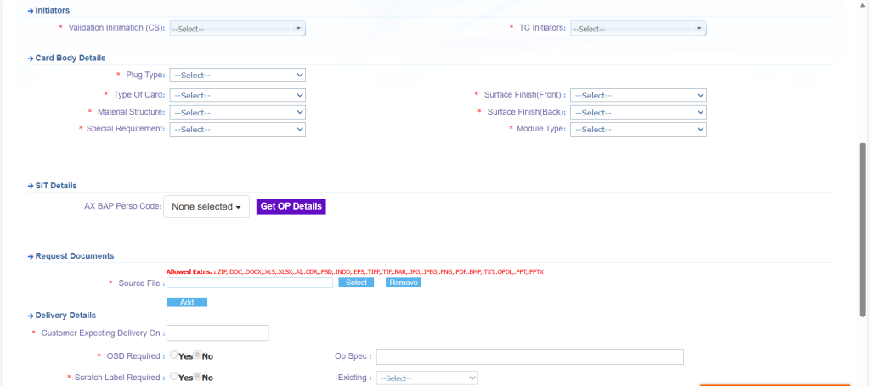Expand the Surface Finish(Back) dropdown

(x=637, y=112)
